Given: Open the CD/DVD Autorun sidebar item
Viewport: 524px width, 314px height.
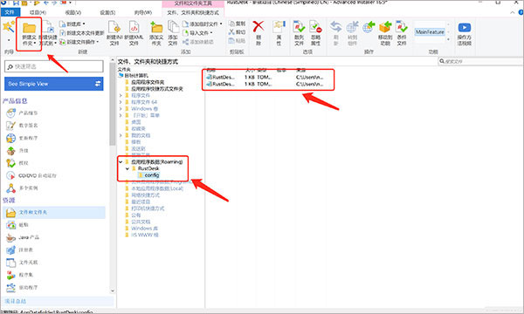Looking at the screenshot, I should [31, 175].
